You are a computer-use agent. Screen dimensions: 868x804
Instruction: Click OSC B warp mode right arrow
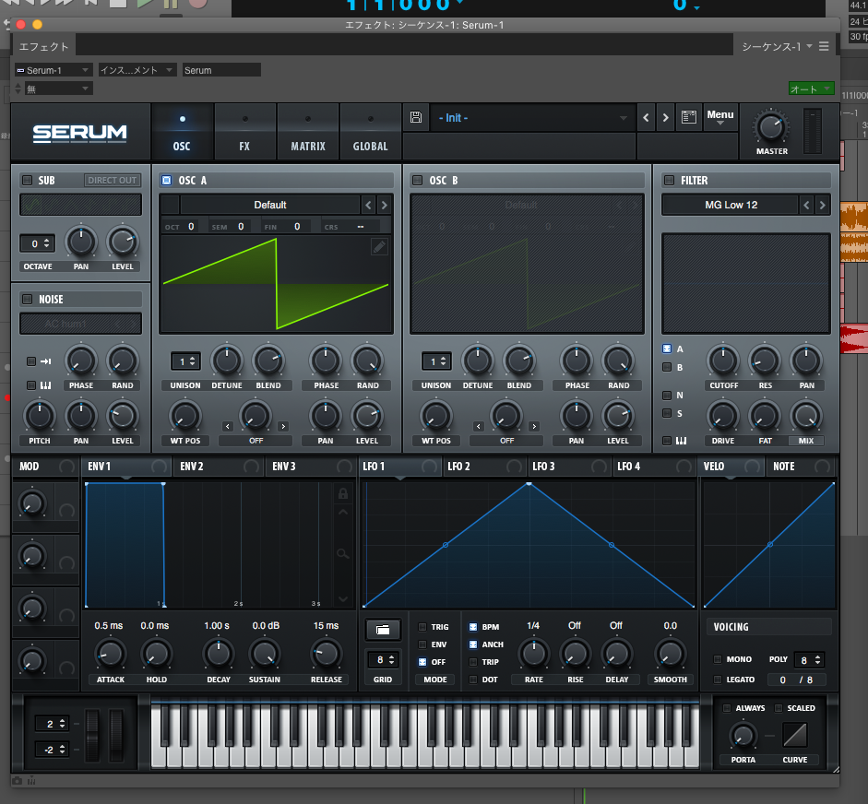coord(534,426)
